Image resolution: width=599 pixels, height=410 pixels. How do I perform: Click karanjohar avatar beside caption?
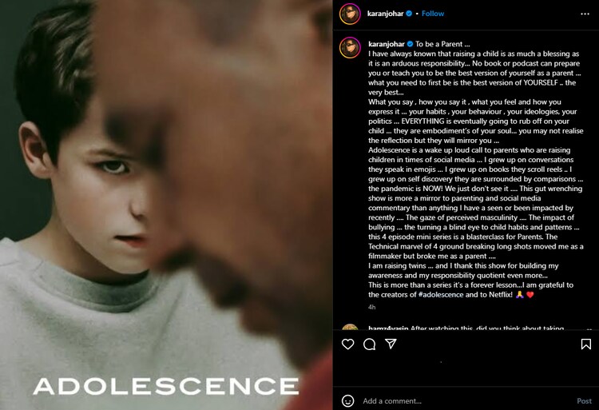(350, 48)
